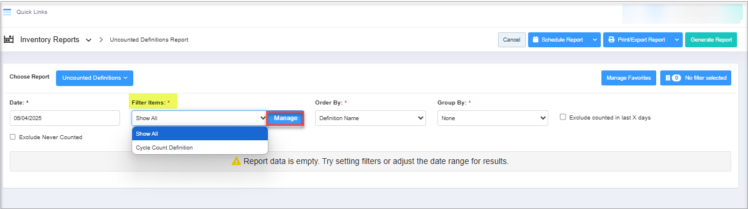Viewport: 748px width, 209px height.
Task: Open the hamburger Quick Links menu icon
Action: point(8,12)
